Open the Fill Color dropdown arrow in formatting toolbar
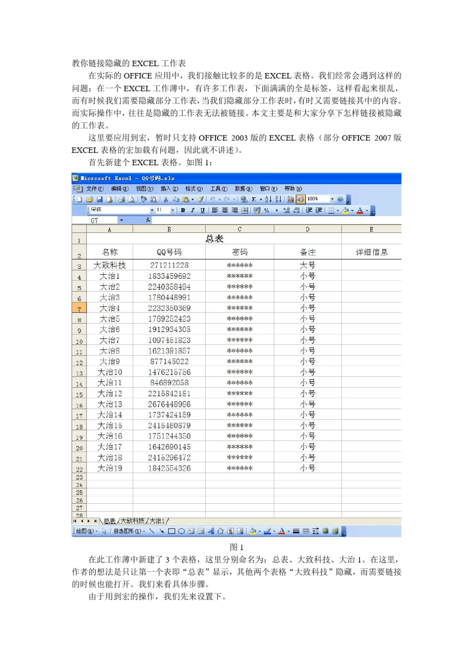Image resolution: width=473 pixels, height=669 pixels. coord(352,211)
